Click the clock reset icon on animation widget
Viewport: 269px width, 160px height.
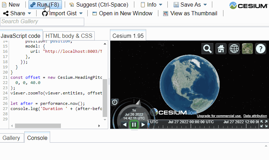114,102
